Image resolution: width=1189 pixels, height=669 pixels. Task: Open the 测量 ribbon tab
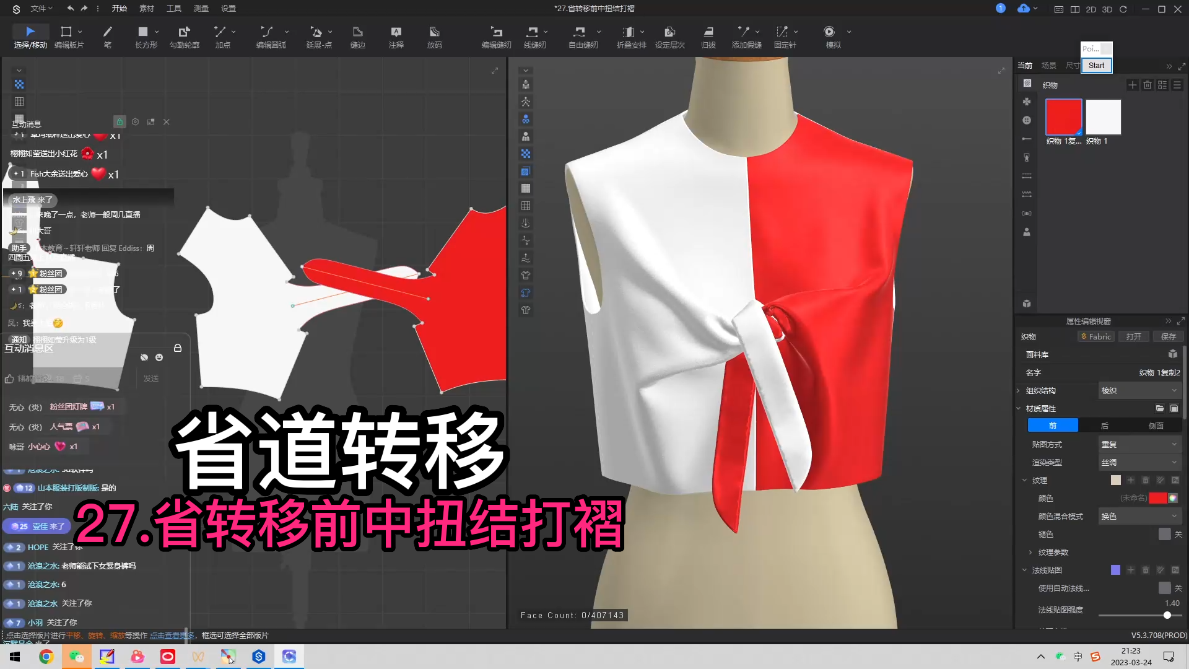(201, 9)
